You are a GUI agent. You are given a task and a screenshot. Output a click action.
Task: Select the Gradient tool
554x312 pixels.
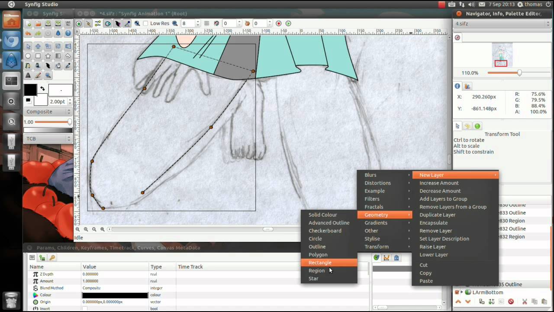click(58, 56)
